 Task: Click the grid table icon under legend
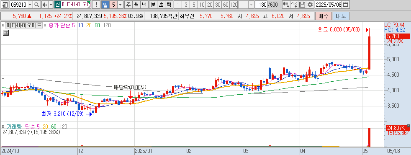click(6, 33)
